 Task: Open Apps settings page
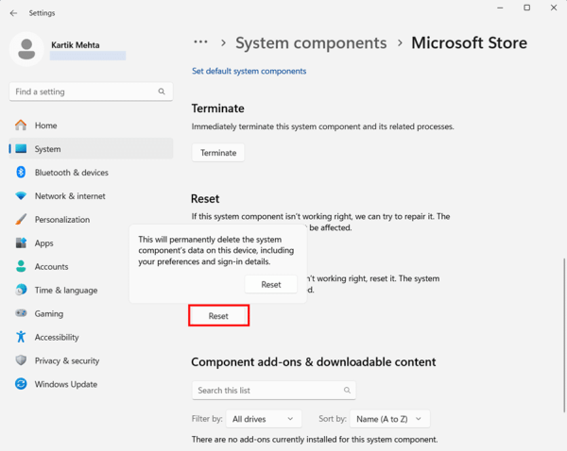click(69, 242)
